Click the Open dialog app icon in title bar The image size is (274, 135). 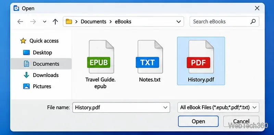point(16,8)
